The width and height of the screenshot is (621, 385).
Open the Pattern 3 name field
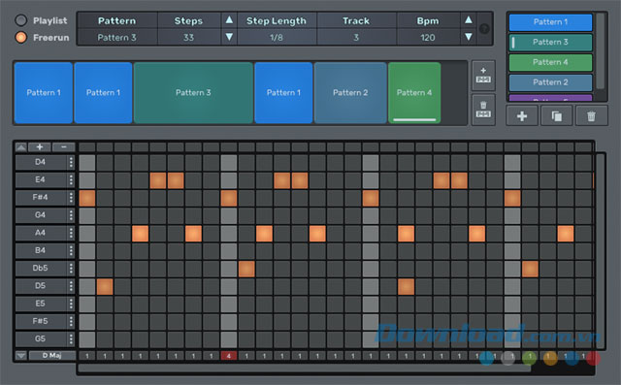[116, 37]
